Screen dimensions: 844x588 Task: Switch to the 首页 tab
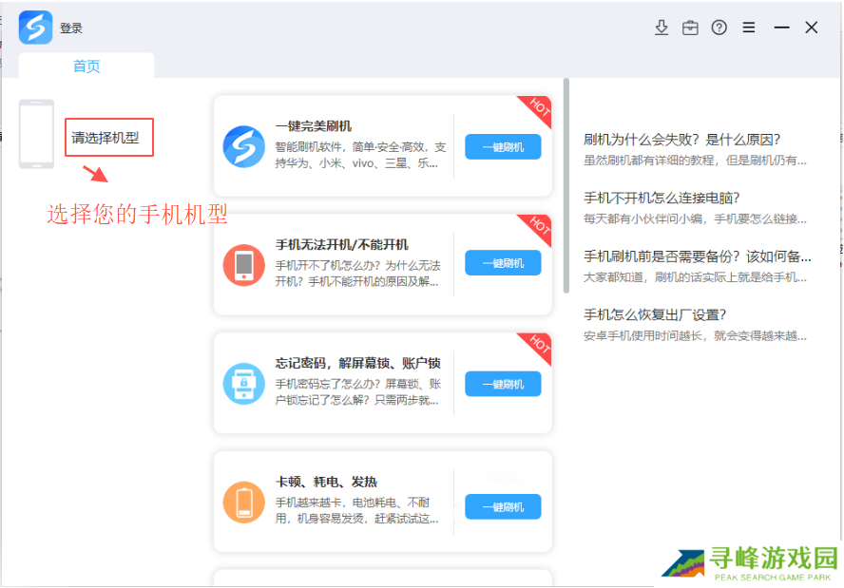pos(86,66)
